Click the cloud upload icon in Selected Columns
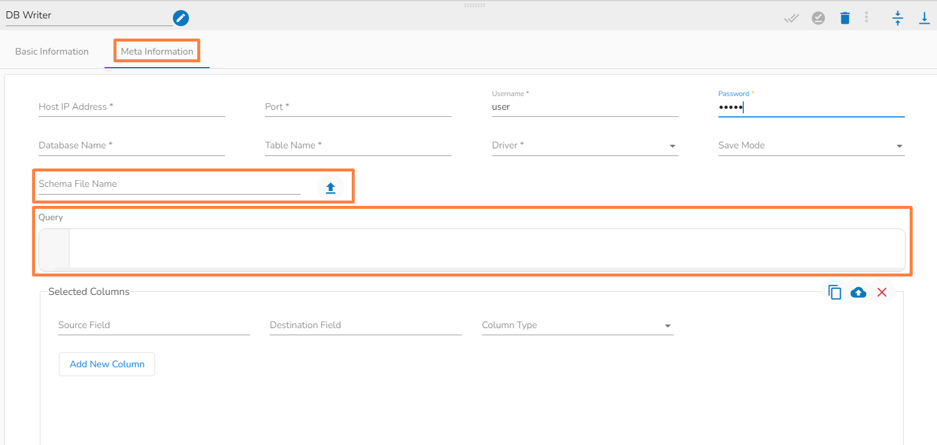 [858, 293]
